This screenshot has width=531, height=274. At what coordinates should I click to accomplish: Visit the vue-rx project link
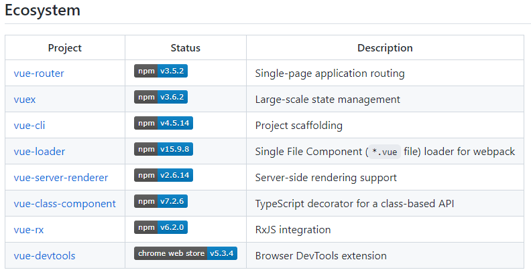[29, 230]
